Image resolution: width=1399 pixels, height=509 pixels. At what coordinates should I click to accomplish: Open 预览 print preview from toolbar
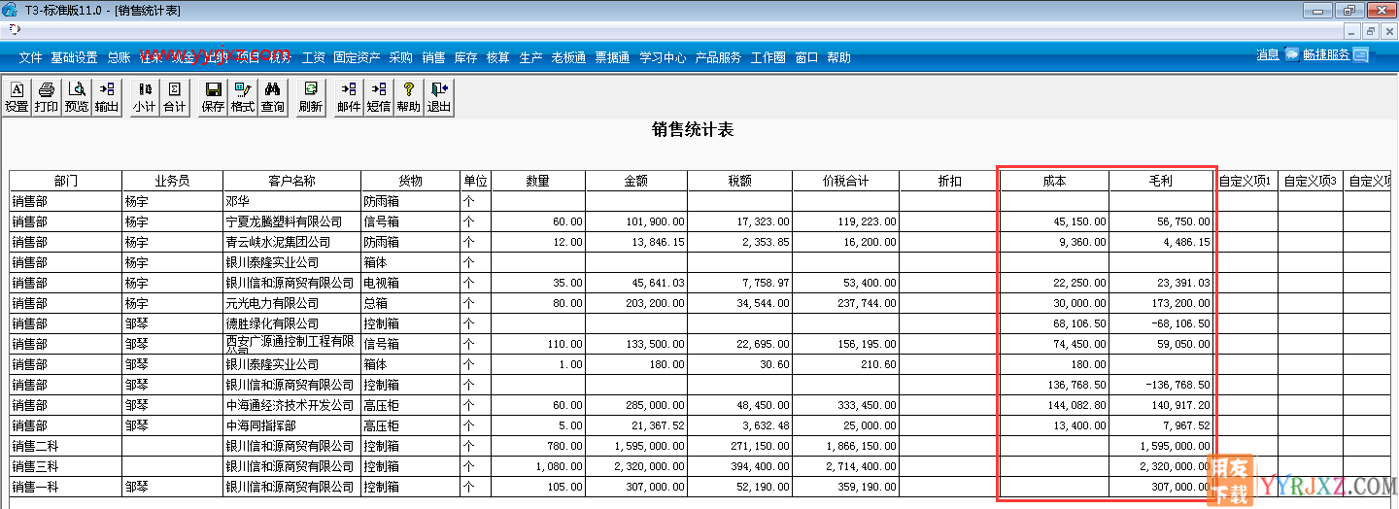77,97
